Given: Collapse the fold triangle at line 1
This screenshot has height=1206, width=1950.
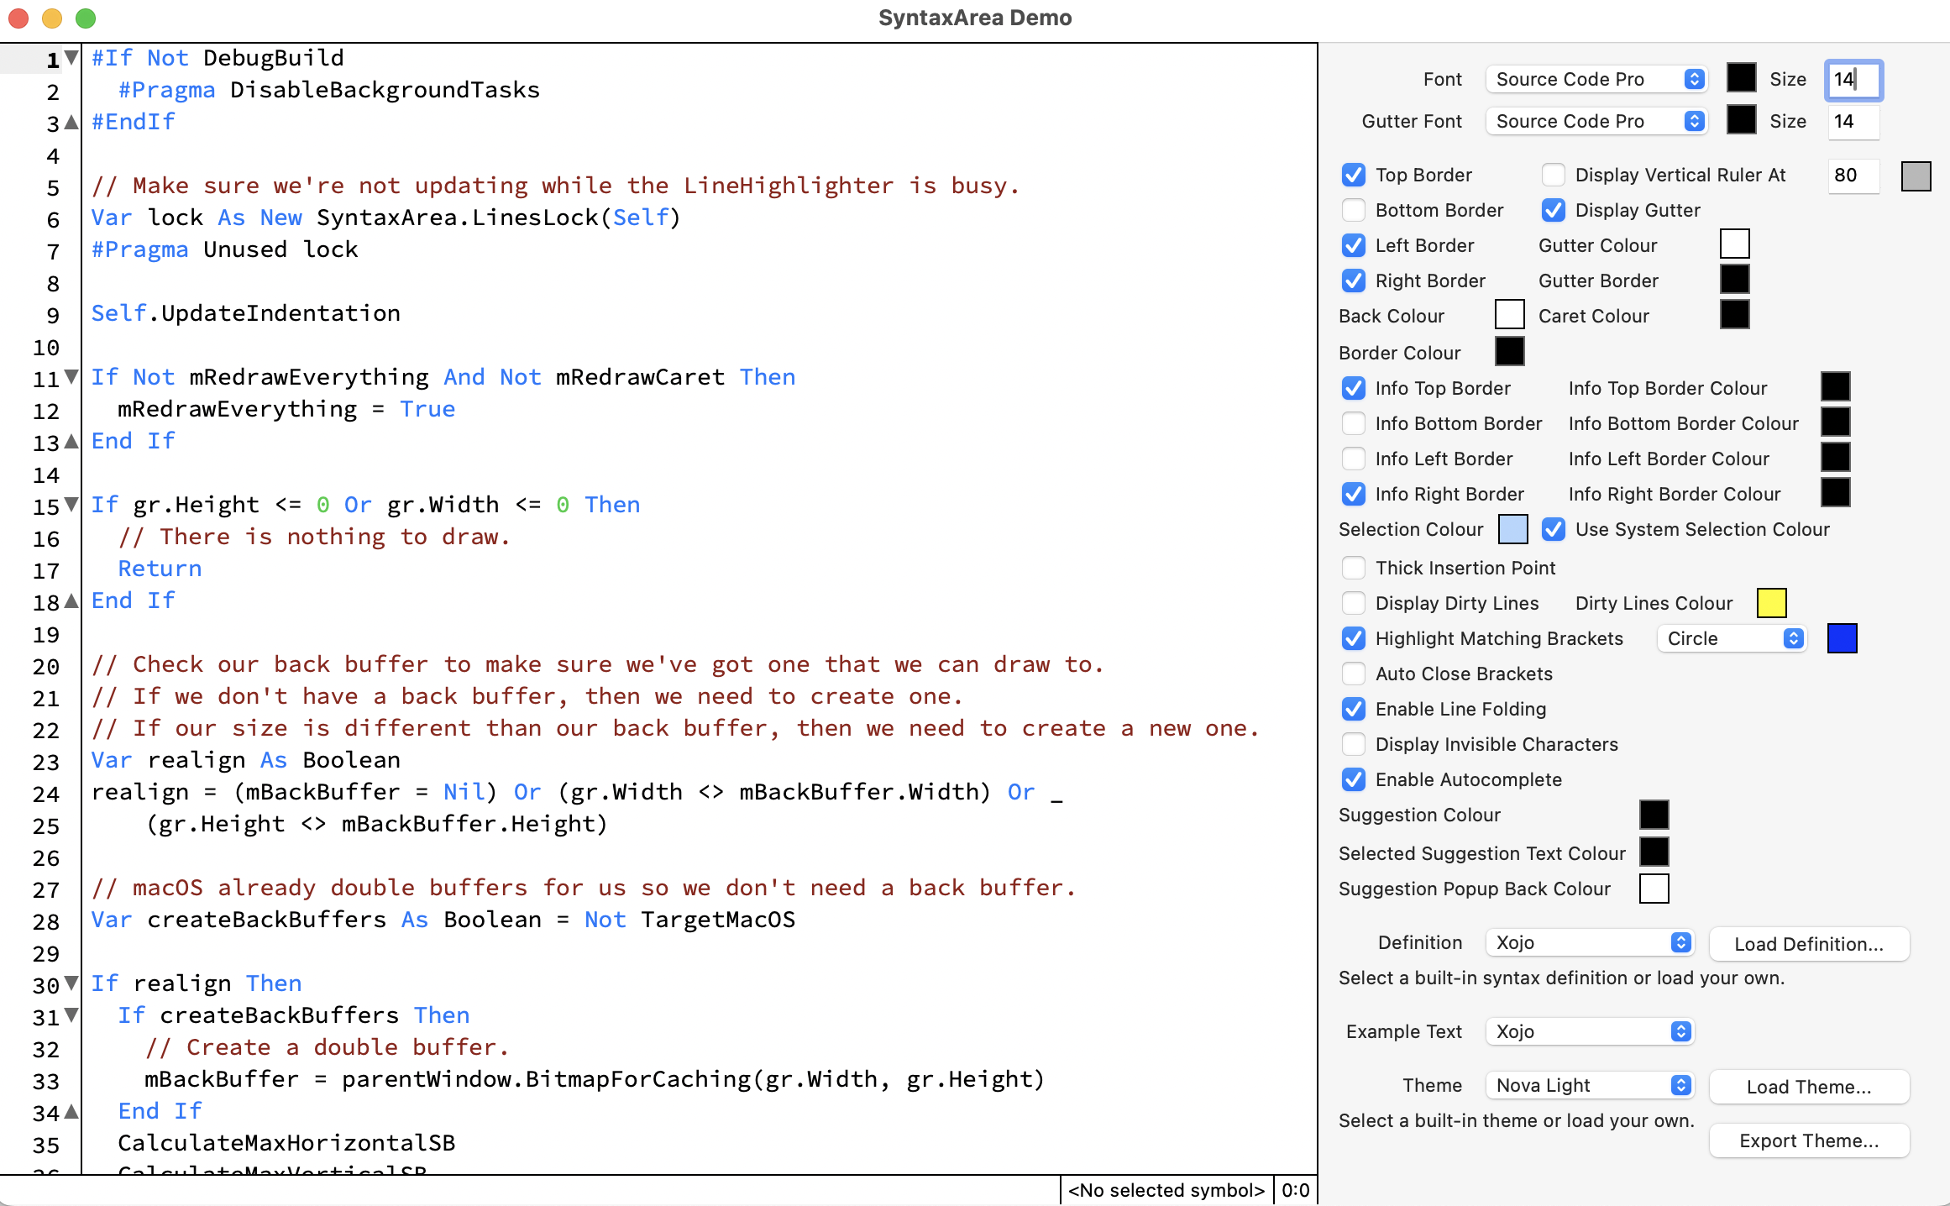Looking at the screenshot, I should pyautogui.click(x=72, y=58).
